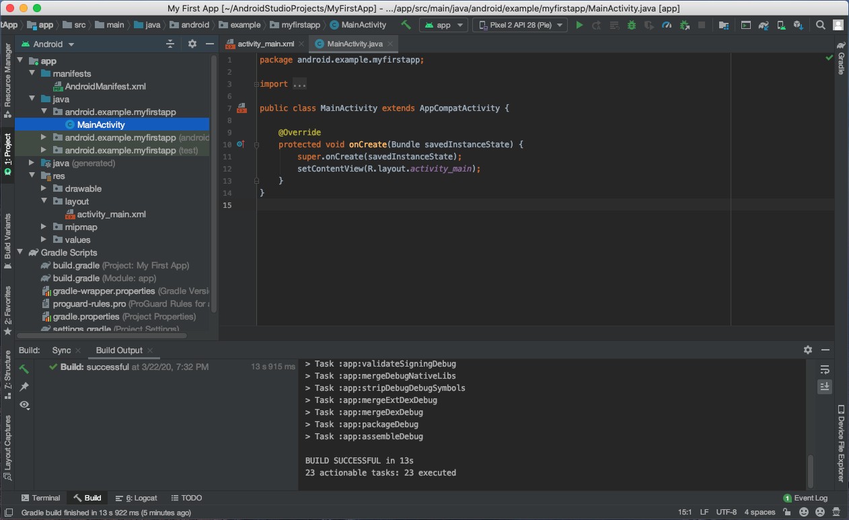This screenshot has height=520, width=849.
Task: Close the Build Output tab
Action: click(x=150, y=350)
